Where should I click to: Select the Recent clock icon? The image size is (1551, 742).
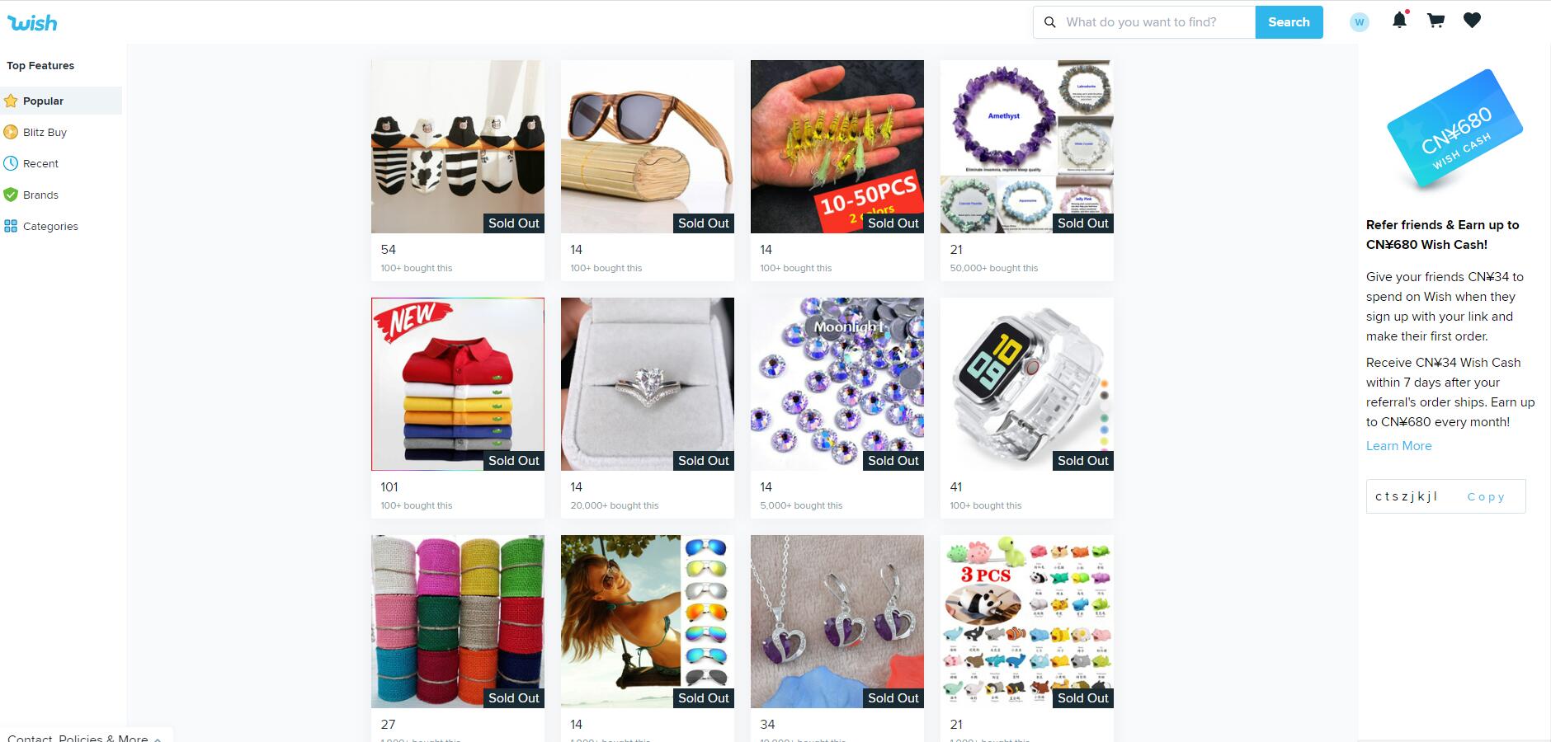pyautogui.click(x=11, y=163)
